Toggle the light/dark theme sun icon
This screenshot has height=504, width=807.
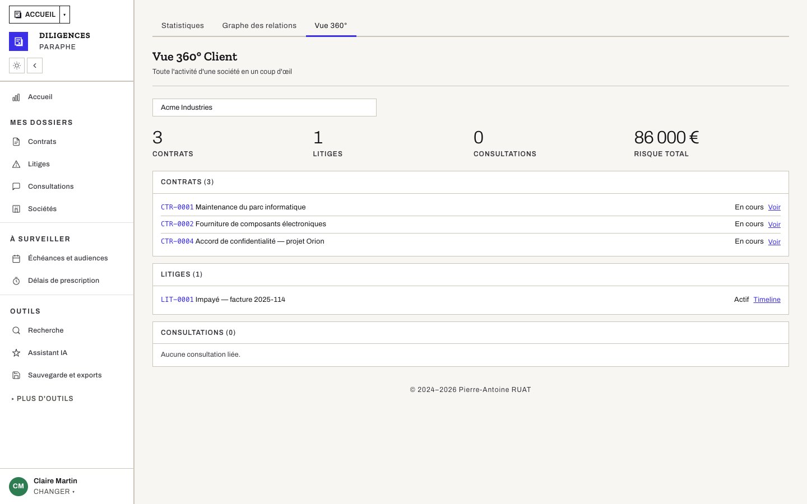point(17,66)
